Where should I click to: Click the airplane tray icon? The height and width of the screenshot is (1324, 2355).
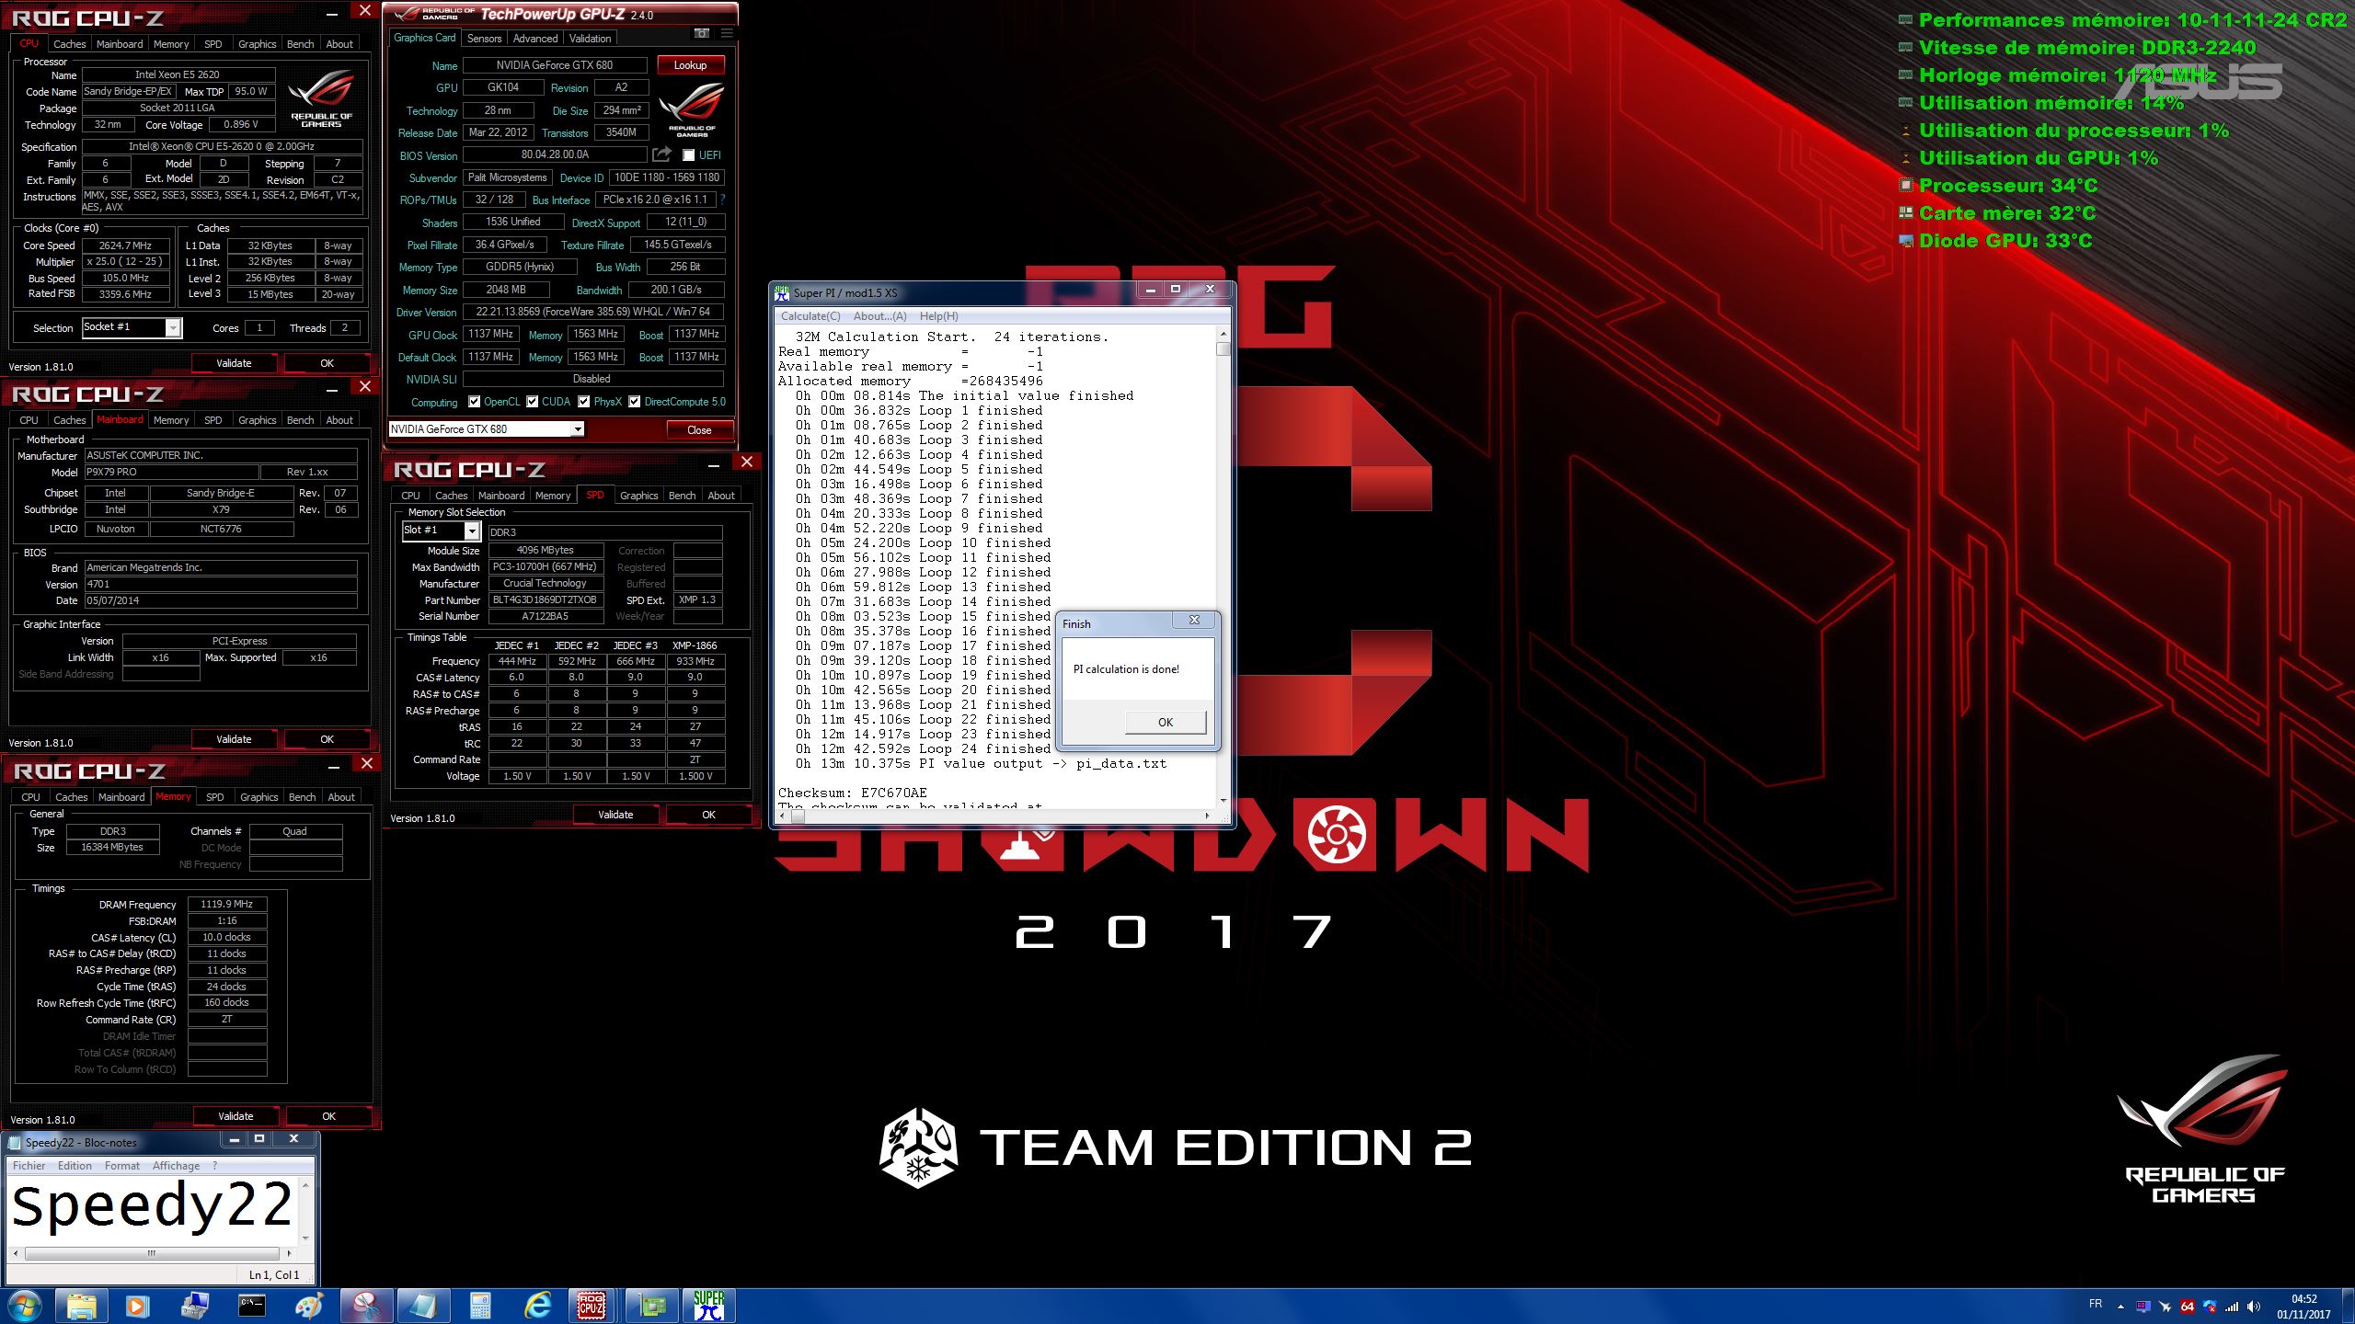[x=2165, y=1307]
